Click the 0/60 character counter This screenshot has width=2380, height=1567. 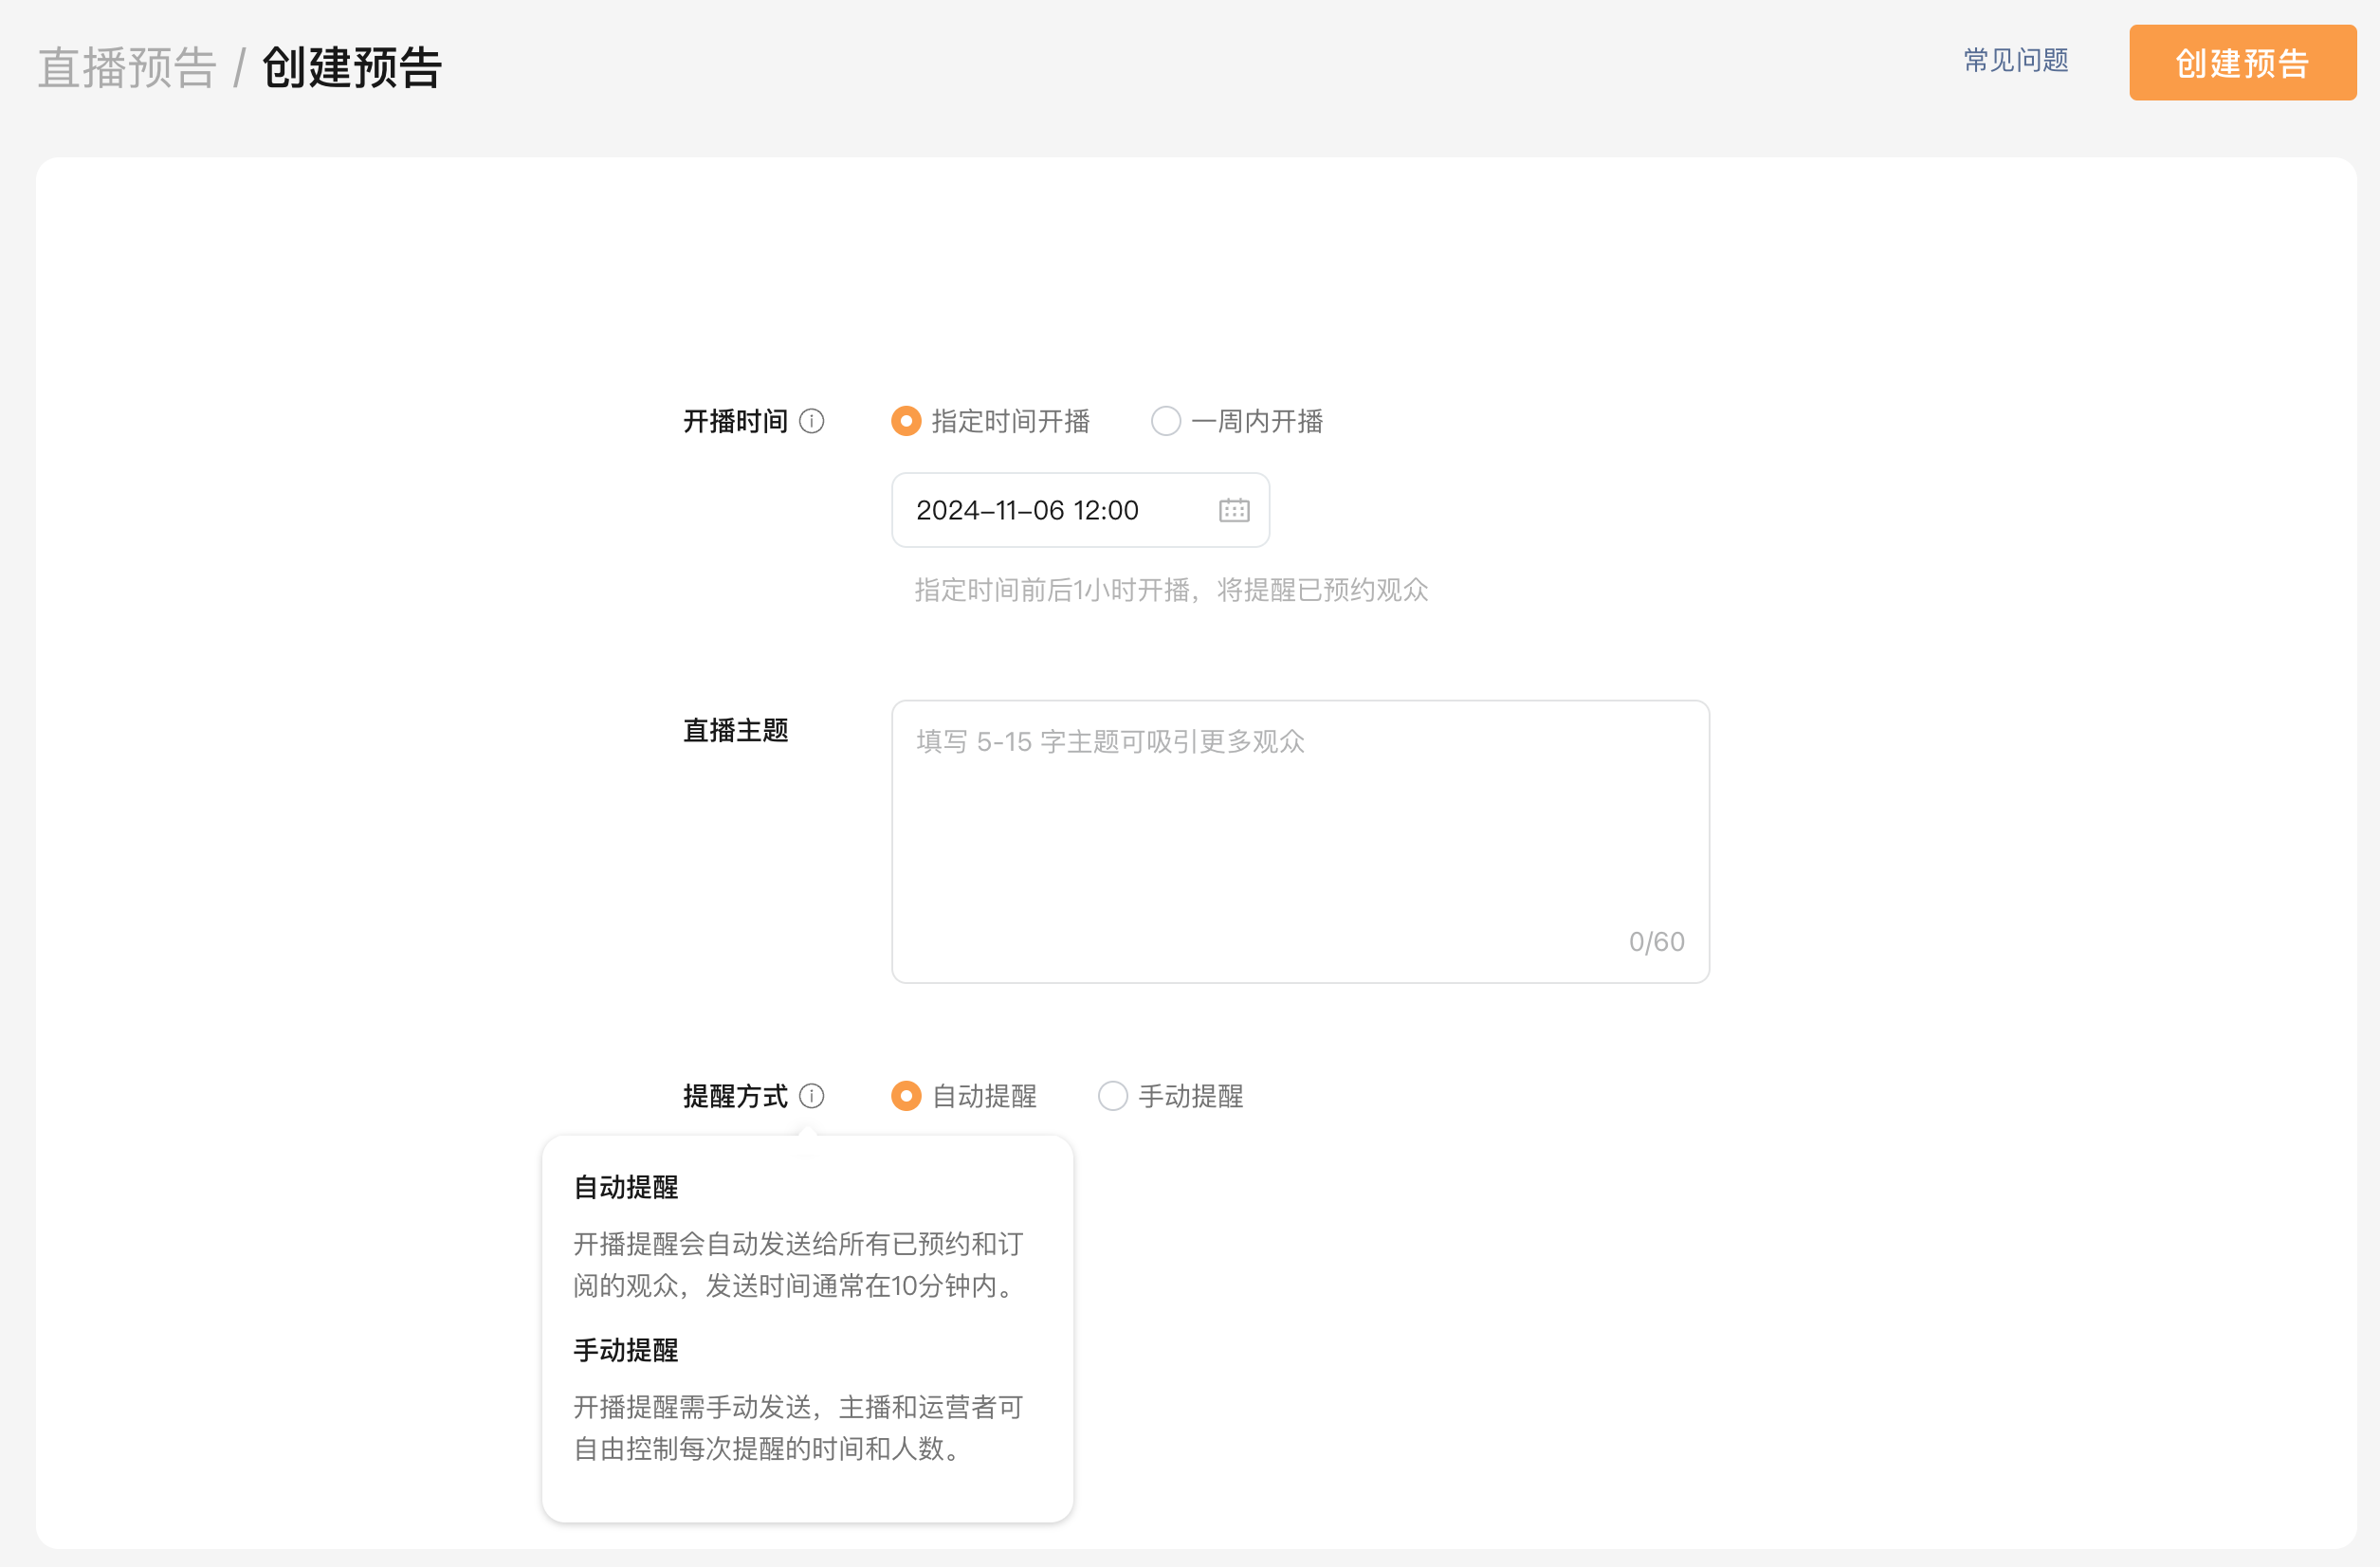pyautogui.click(x=1656, y=941)
